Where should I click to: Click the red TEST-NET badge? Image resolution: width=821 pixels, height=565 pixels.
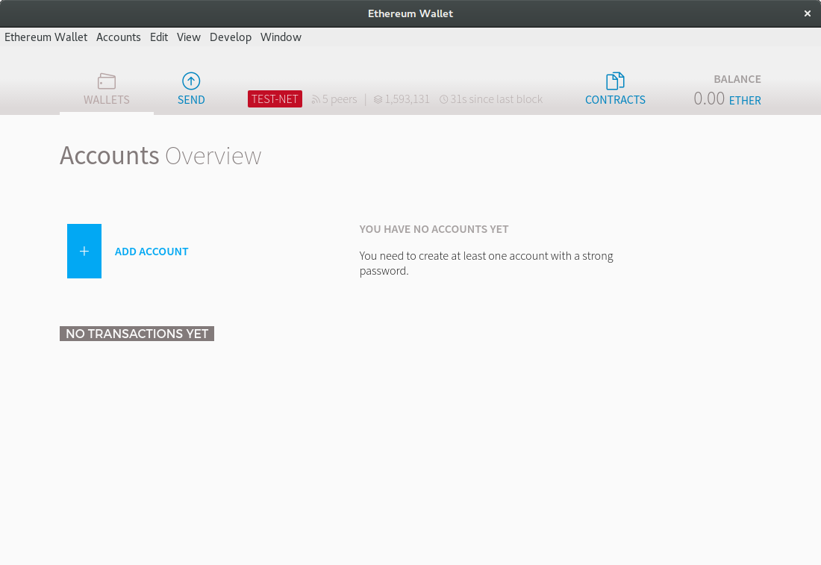point(275,99)
